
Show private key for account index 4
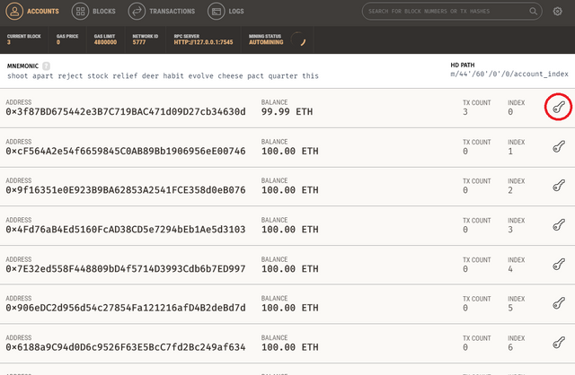click(559, 265)
